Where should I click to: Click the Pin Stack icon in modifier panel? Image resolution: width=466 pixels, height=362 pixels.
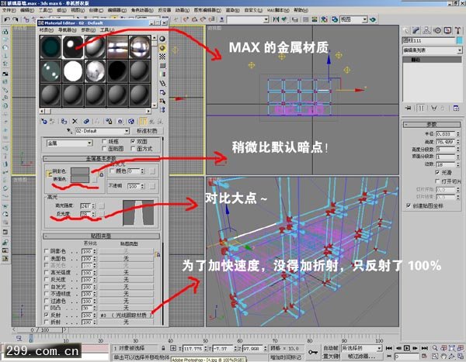click(409, 108)
